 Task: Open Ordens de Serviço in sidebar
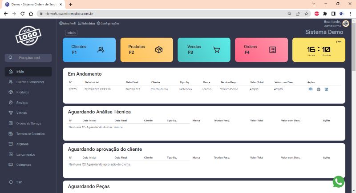pyautogui.click(x=28, y=123)
